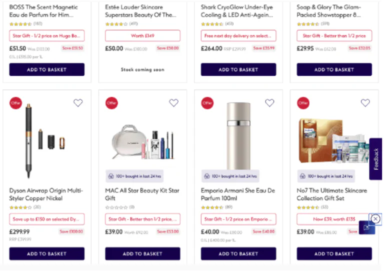Add the Dyson Airwrap Origin to basket
This screenshot has width=384, height=272.
click(x=47, y=253)
